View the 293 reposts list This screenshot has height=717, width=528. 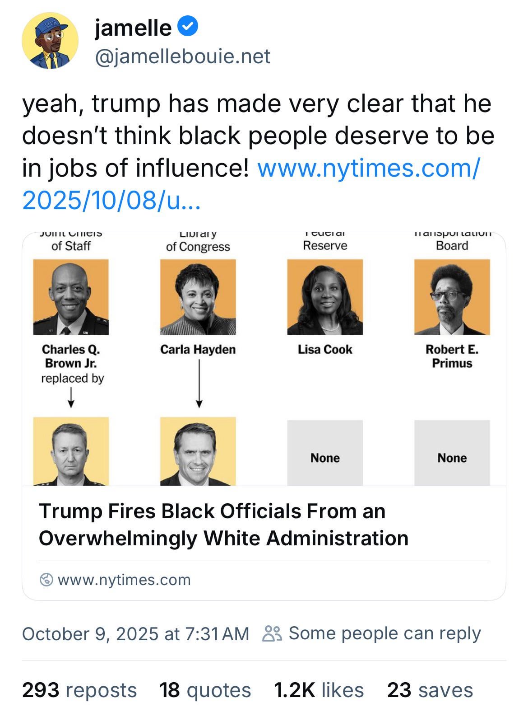coord(79,690)
